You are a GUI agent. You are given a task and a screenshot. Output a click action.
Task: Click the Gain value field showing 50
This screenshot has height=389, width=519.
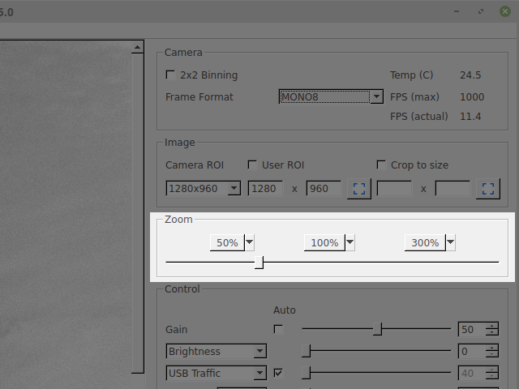click(472, 329)
